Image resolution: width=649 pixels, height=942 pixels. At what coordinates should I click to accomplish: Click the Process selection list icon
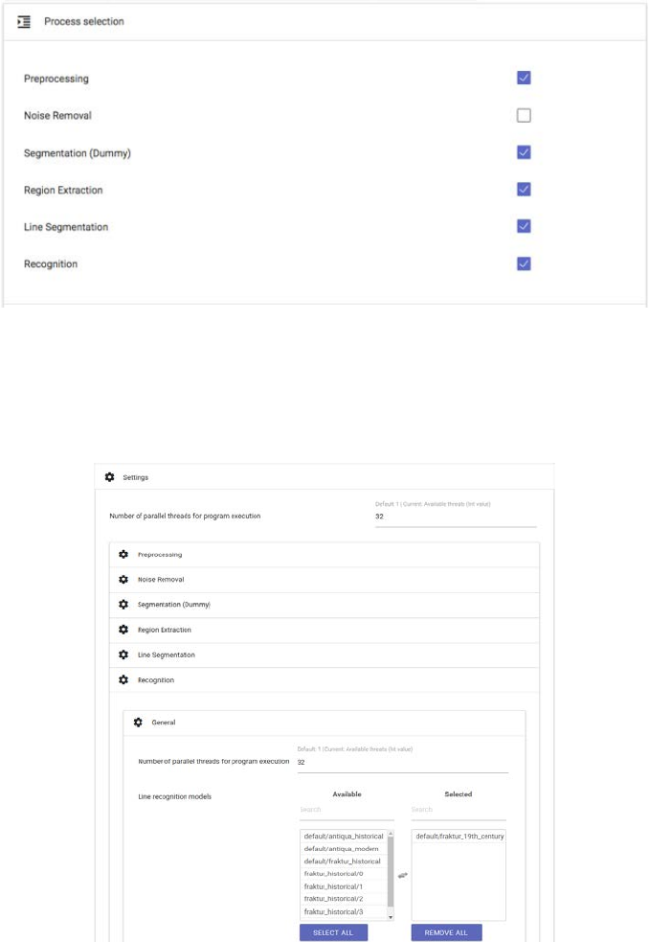tap(25, 21)
